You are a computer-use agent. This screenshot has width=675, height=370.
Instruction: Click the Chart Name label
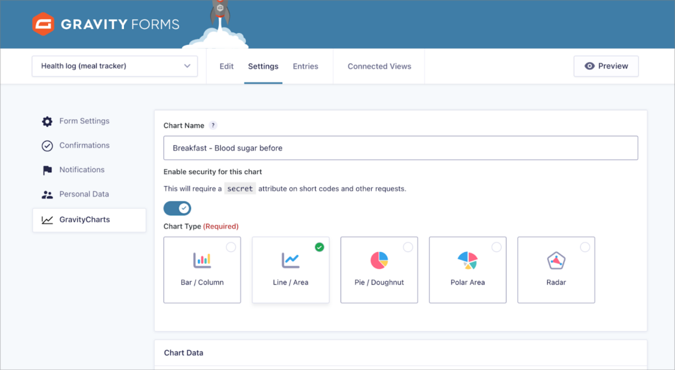coord(184,126)
